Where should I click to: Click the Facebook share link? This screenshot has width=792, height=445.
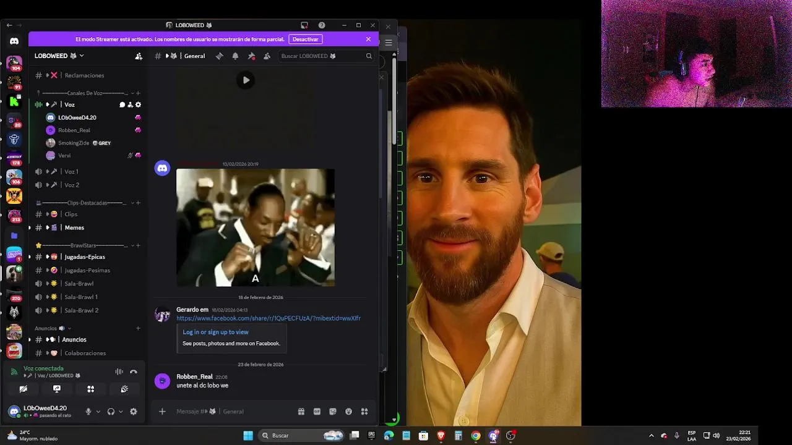click(269, 318)
